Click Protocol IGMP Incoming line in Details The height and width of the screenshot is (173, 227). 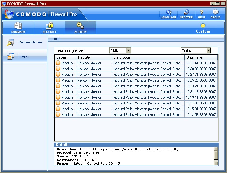78,153
